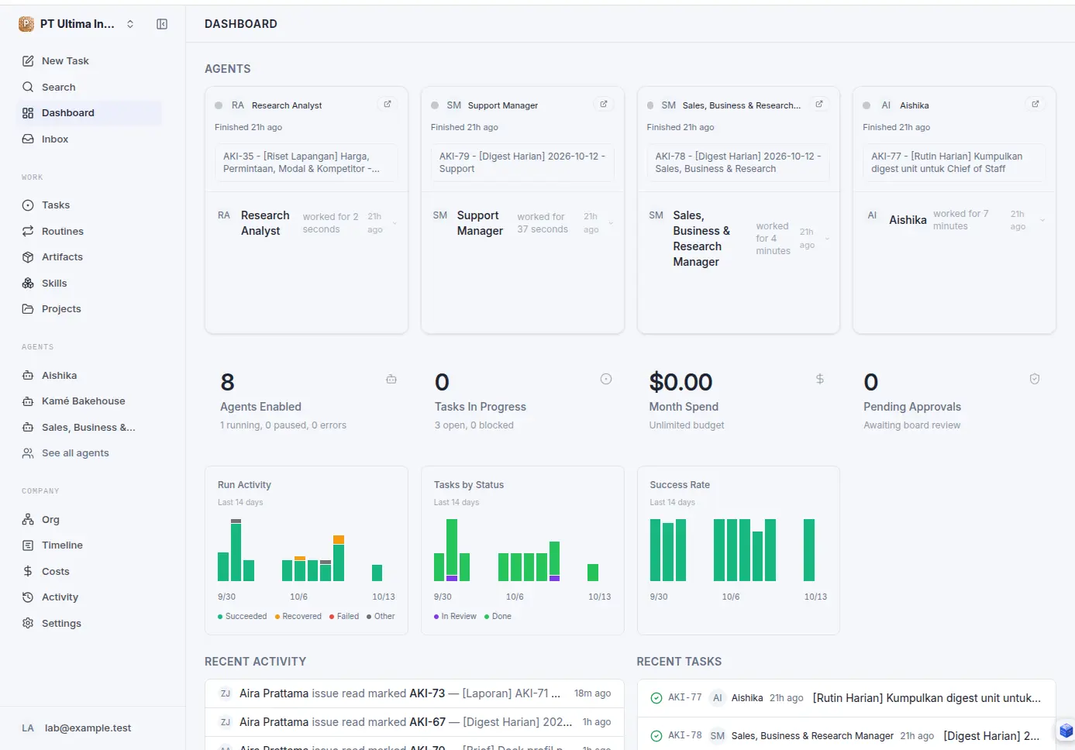The image size is (1075, 750).
Task: Open the PT Ultima company switcher
Action: click(77, 24)
